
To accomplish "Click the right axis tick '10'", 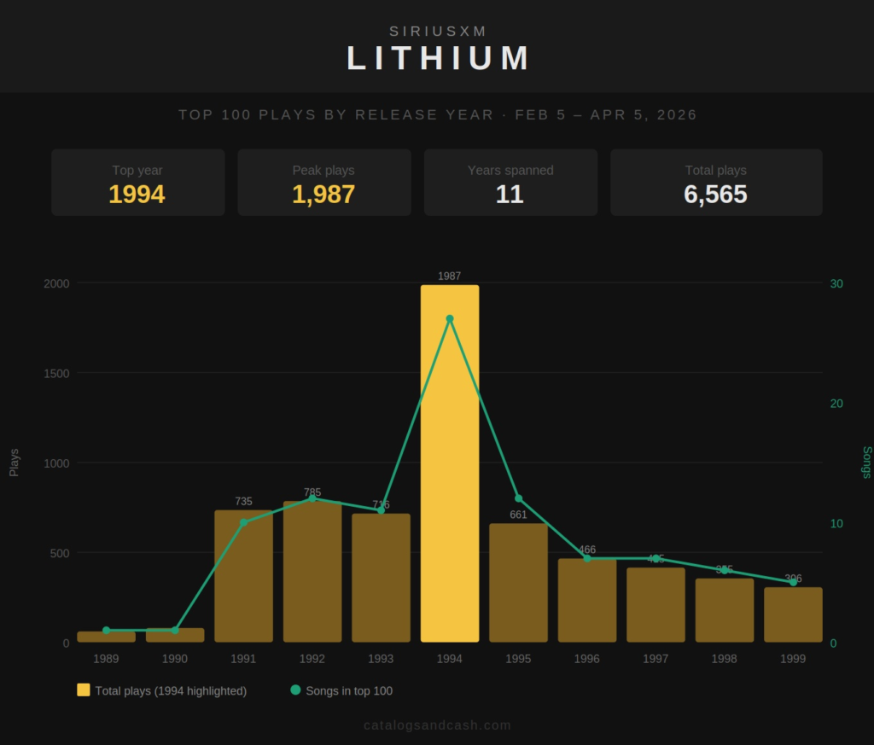I will click(x=836, y=523).
